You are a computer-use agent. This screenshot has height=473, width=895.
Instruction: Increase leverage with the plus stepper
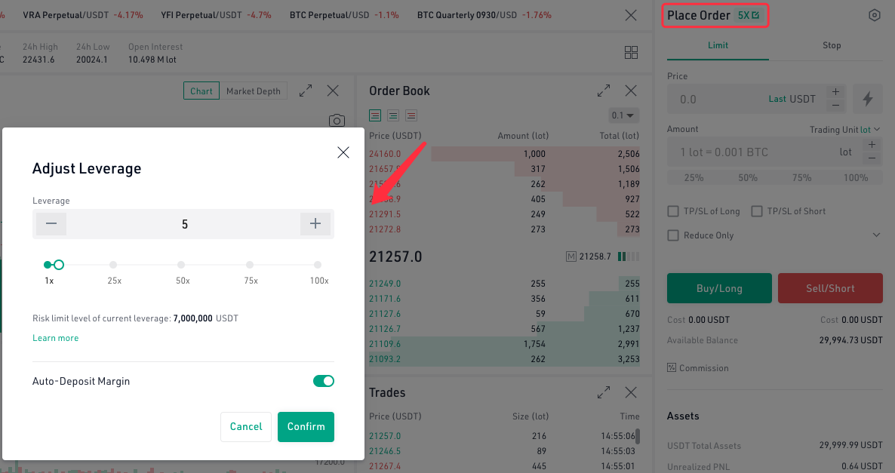pyautogui.click(x=315, y=224)
